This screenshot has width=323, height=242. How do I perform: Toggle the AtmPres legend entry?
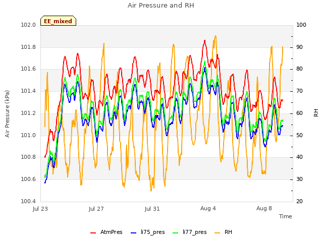[x=106, y=232]
